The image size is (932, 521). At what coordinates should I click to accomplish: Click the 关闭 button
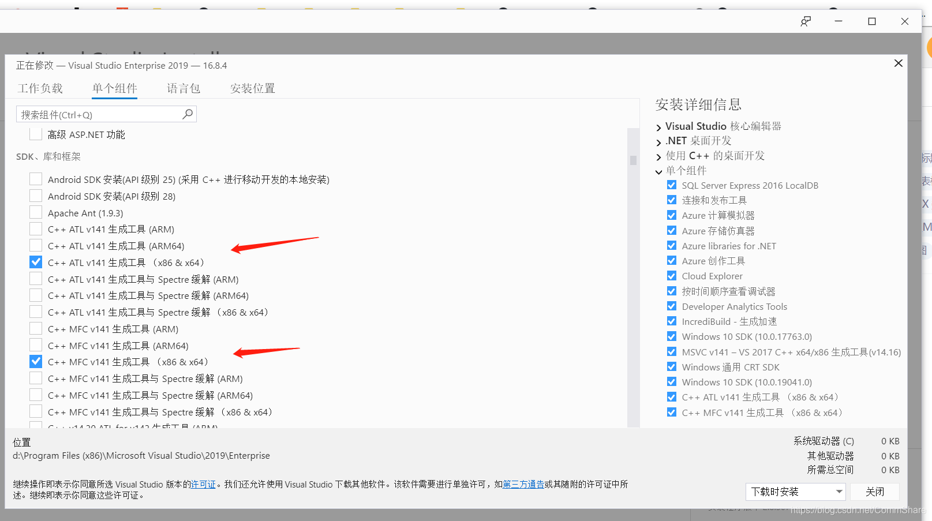[875, 492]
